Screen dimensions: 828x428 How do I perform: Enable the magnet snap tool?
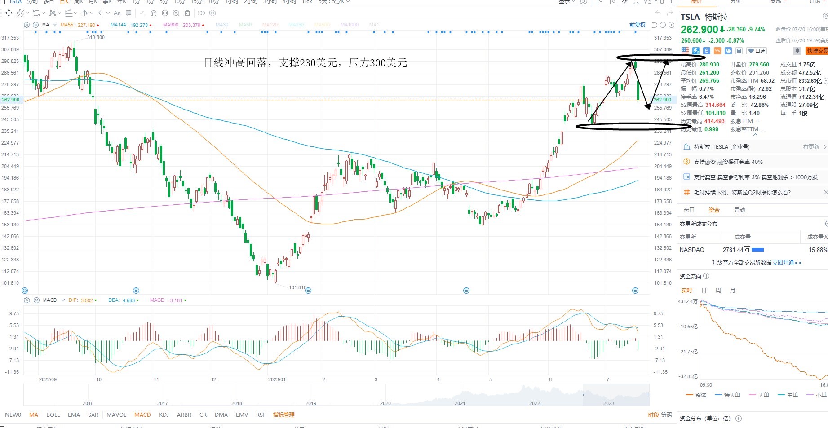(154, 13)
